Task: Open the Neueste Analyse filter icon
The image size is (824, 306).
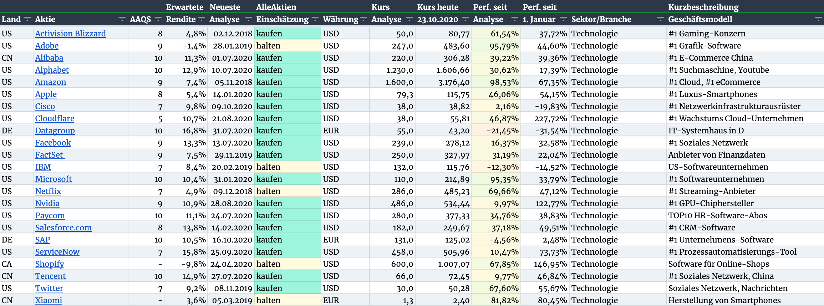Action: (249, 19)
